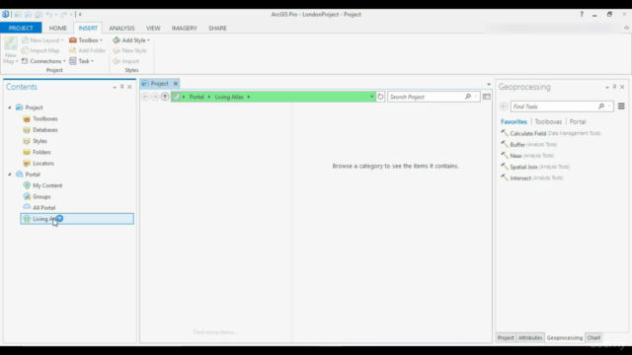This screenshot has width=632, height=355.
Task: Click the up one level arrow
Action: (x=165, y=97)
